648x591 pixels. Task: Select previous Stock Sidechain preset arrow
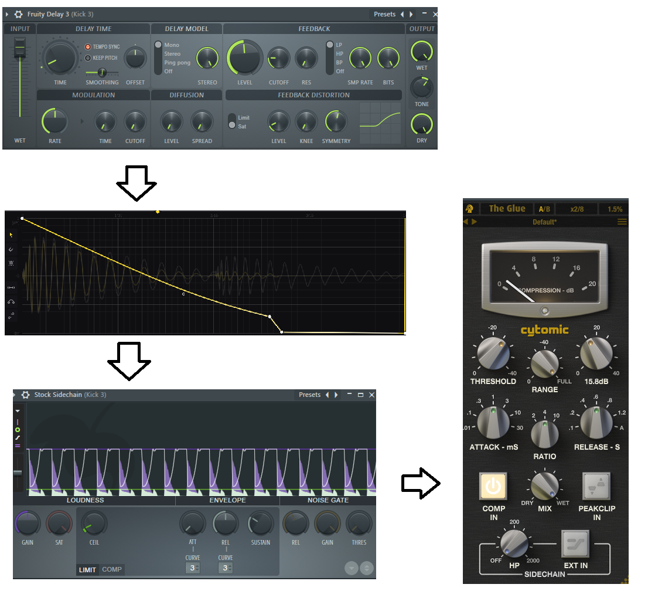[328, 395]
